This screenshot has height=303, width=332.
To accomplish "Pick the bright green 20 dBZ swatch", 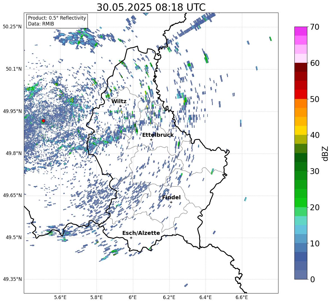I will (301, 202).
